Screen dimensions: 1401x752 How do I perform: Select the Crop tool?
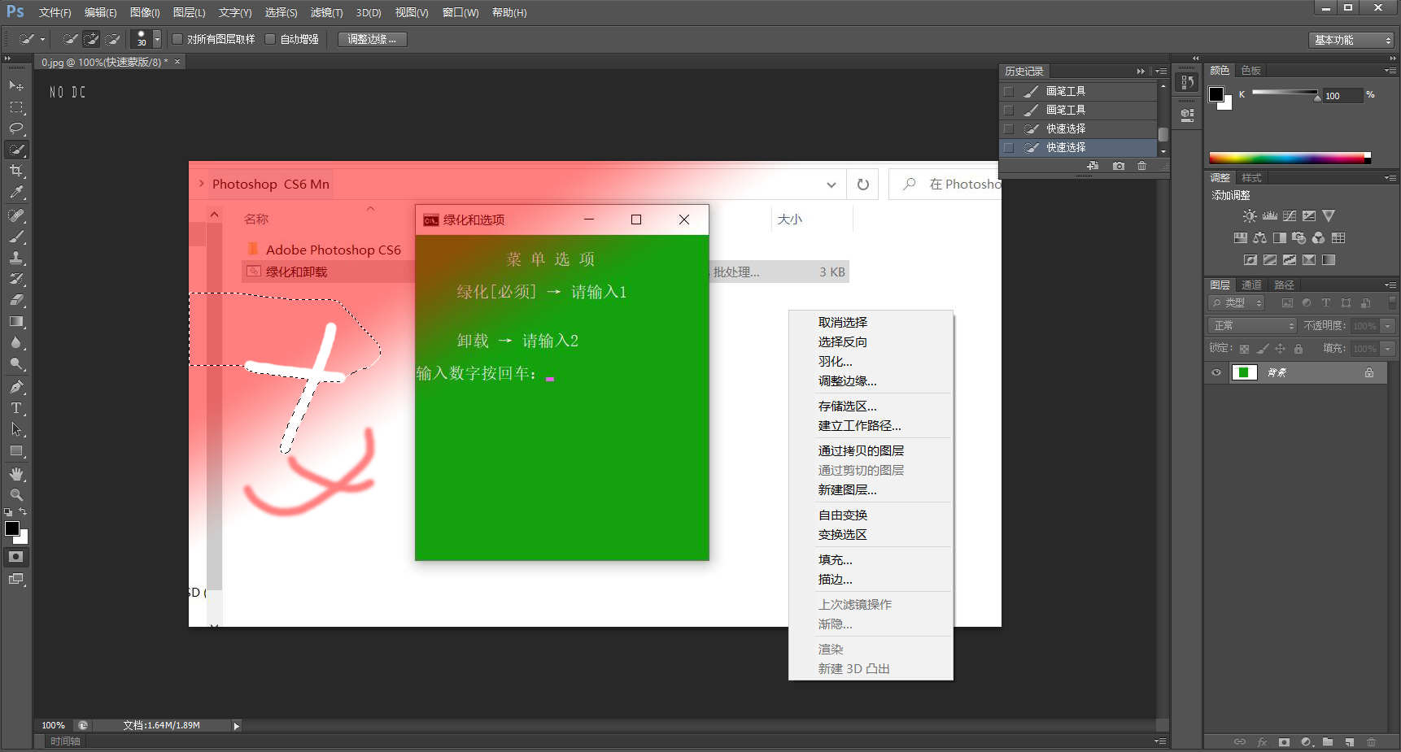(16, 171)
